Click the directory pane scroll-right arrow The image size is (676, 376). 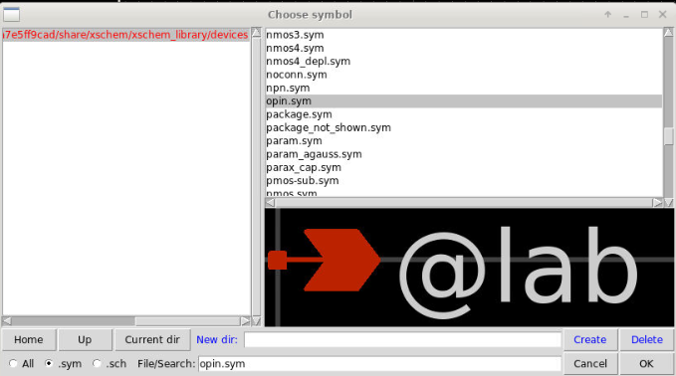point(245,321)
